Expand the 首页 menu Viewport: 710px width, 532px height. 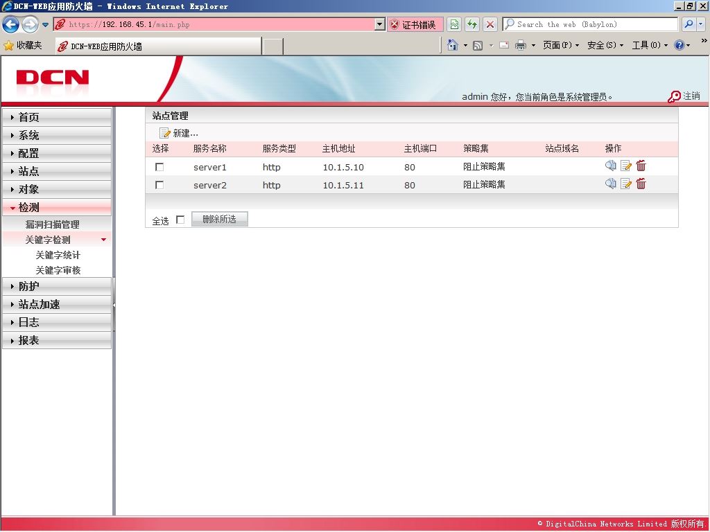pos(57,117)
